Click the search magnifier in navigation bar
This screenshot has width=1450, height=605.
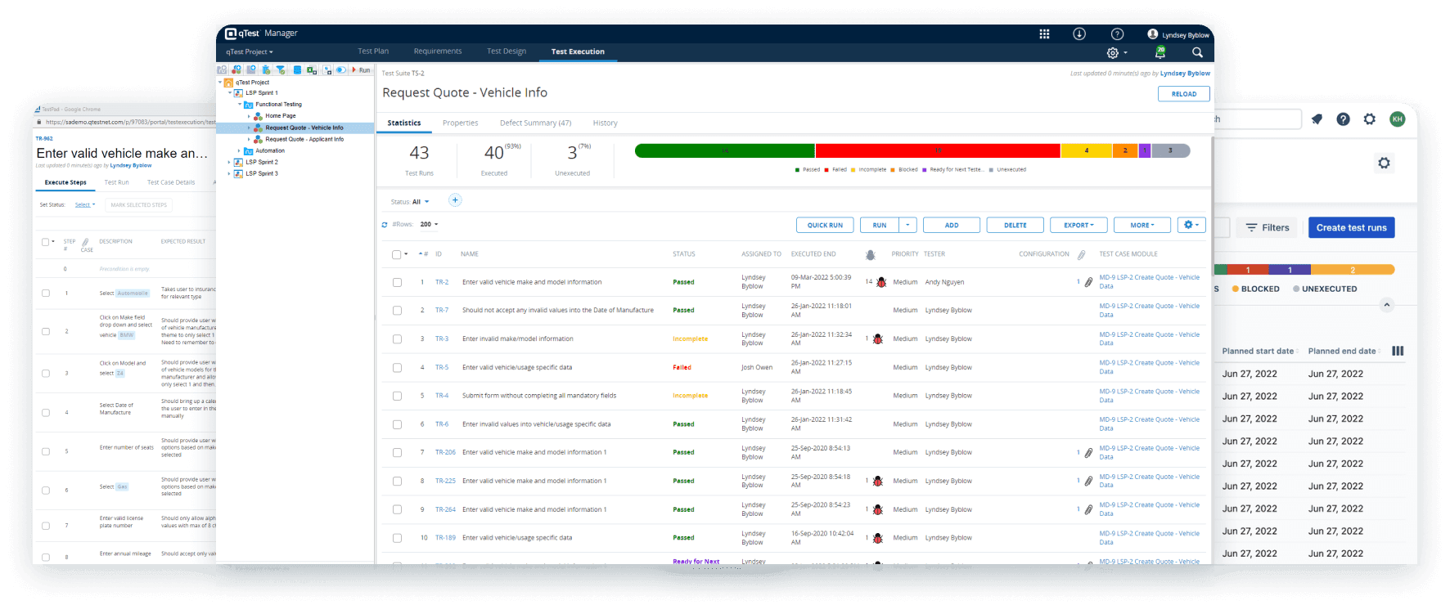(1197, 52)
